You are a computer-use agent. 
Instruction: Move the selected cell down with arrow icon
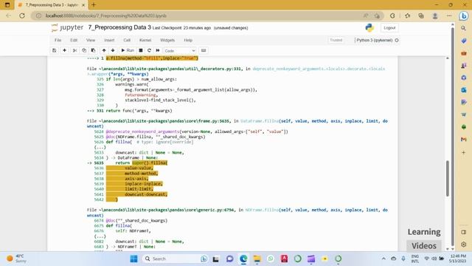[x=113, y=50]
